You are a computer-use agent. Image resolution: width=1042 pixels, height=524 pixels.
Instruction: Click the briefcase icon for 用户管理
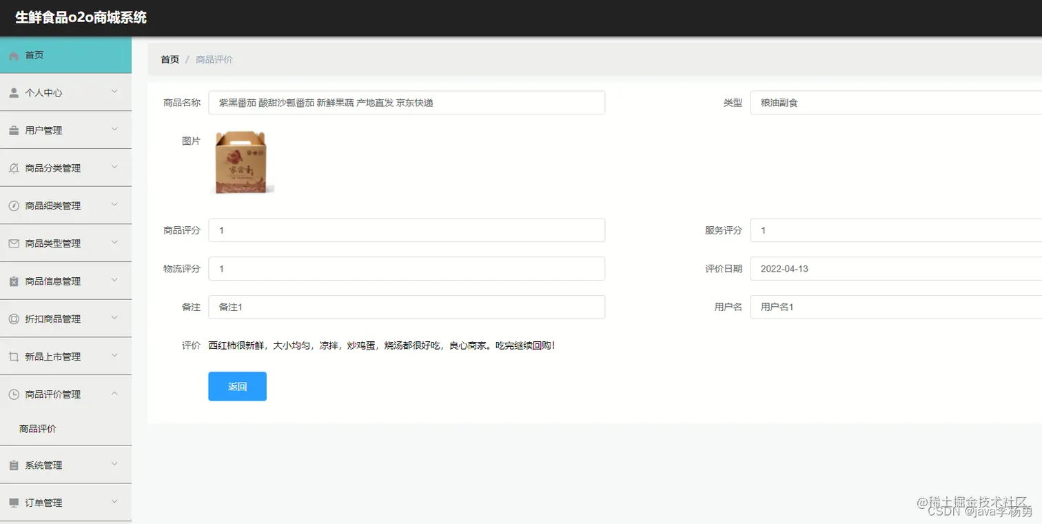[x=14, y=131]
